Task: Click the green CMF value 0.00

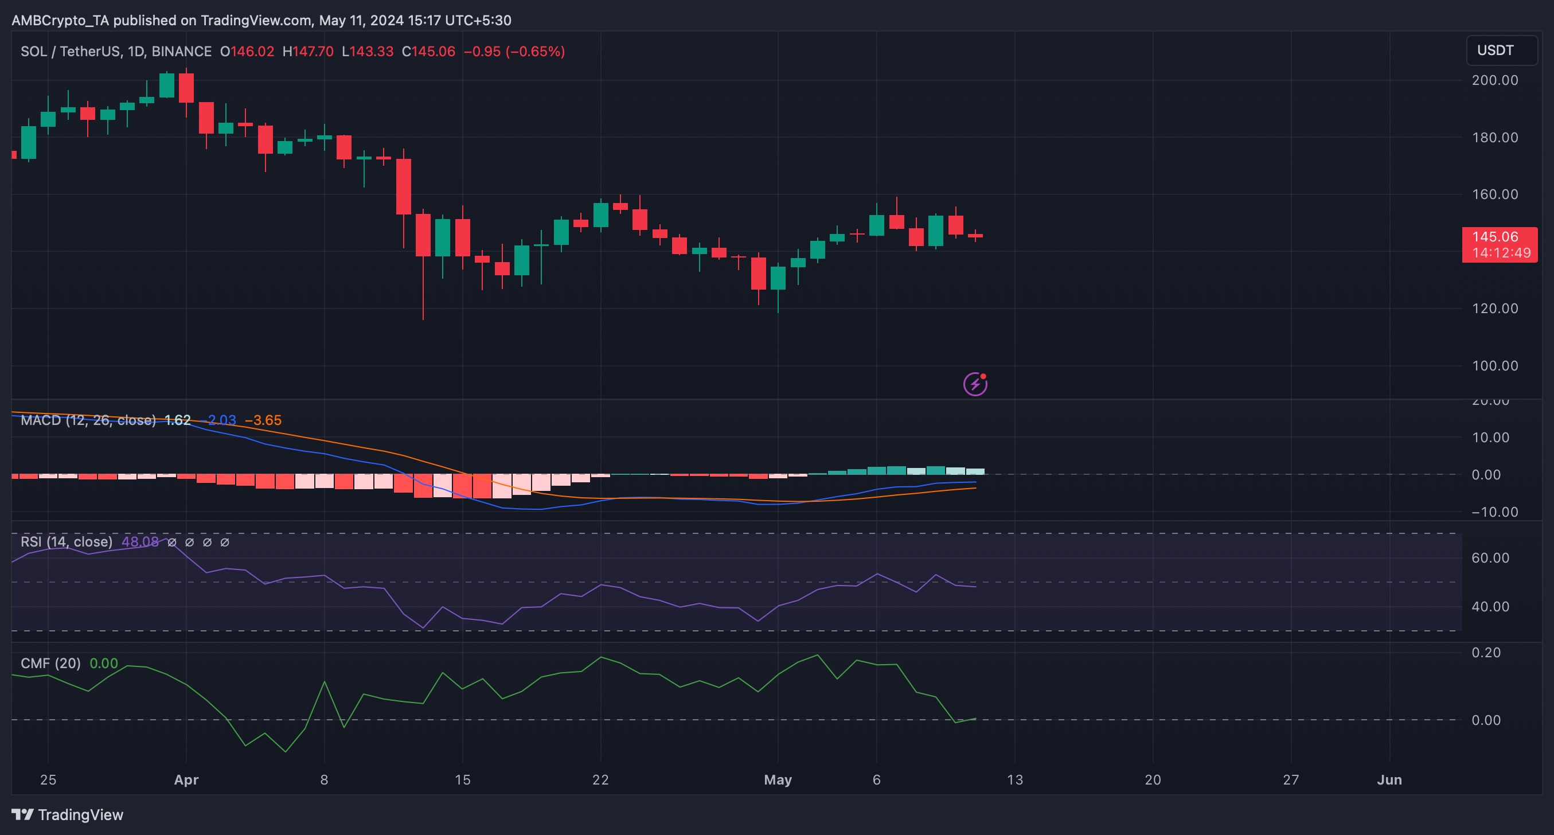Action: [104, 663]
